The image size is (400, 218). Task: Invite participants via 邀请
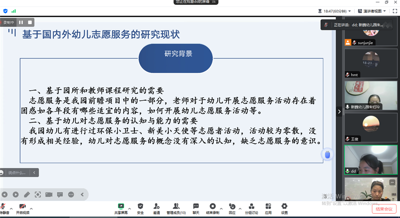click(156, 209)
